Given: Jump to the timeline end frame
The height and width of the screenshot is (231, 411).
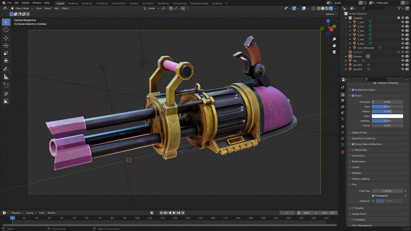Looking at the screenshot, I should click(x=183, y=213).
